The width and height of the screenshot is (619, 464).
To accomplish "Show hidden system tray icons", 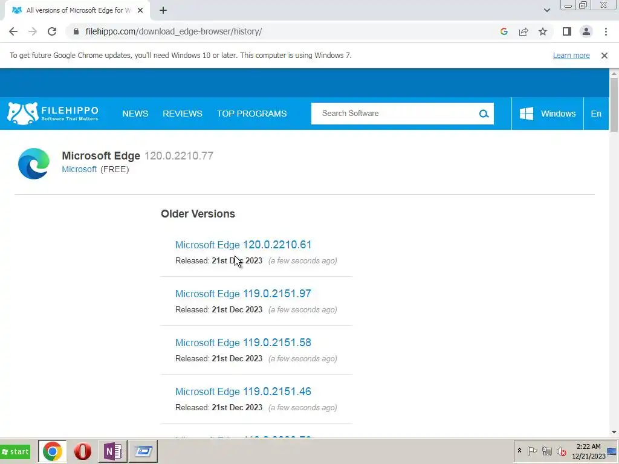I will click(519, 451).
